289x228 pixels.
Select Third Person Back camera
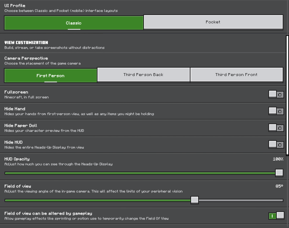[143, 75]
